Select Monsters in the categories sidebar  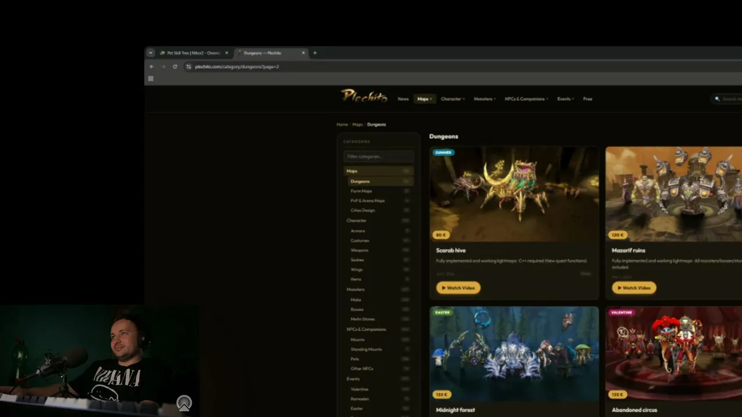[x=379, y=290]
